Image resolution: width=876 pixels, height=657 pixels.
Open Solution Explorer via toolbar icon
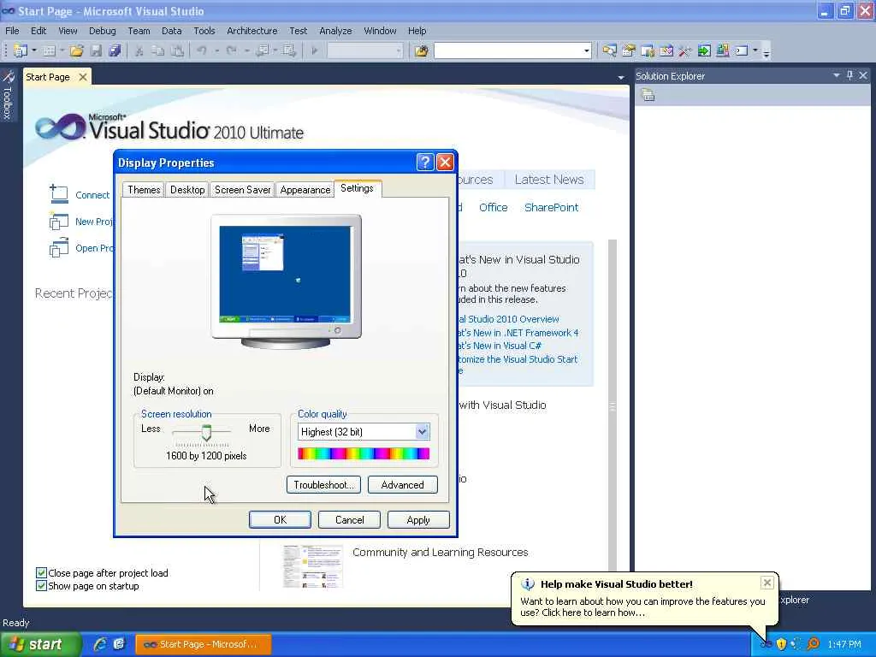tap(609, 50)
